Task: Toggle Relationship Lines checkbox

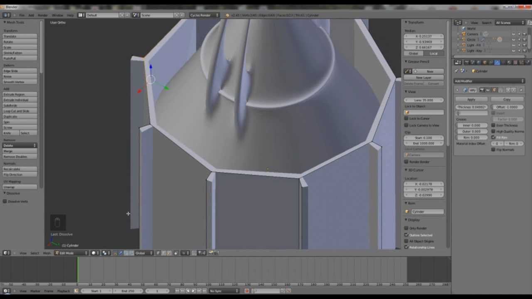Action: pos(406,247)
